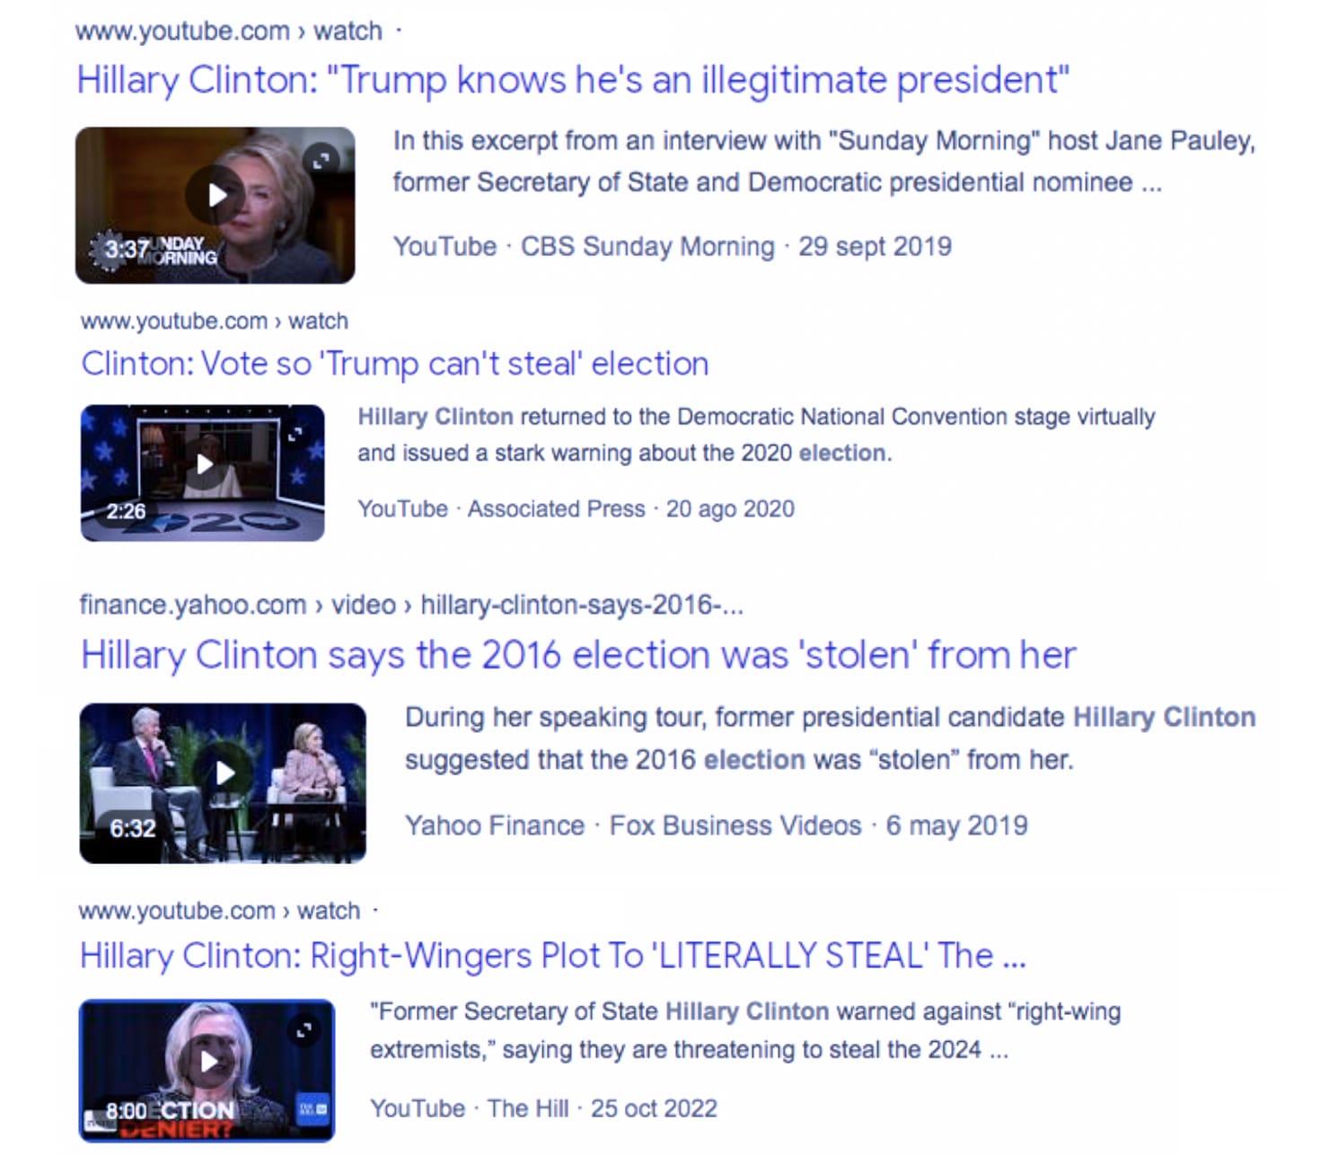Click the 8:00 duration badge on Hill thumbnail
The height and width of the screenshot is (1174, 1320).
point(126,1111)
